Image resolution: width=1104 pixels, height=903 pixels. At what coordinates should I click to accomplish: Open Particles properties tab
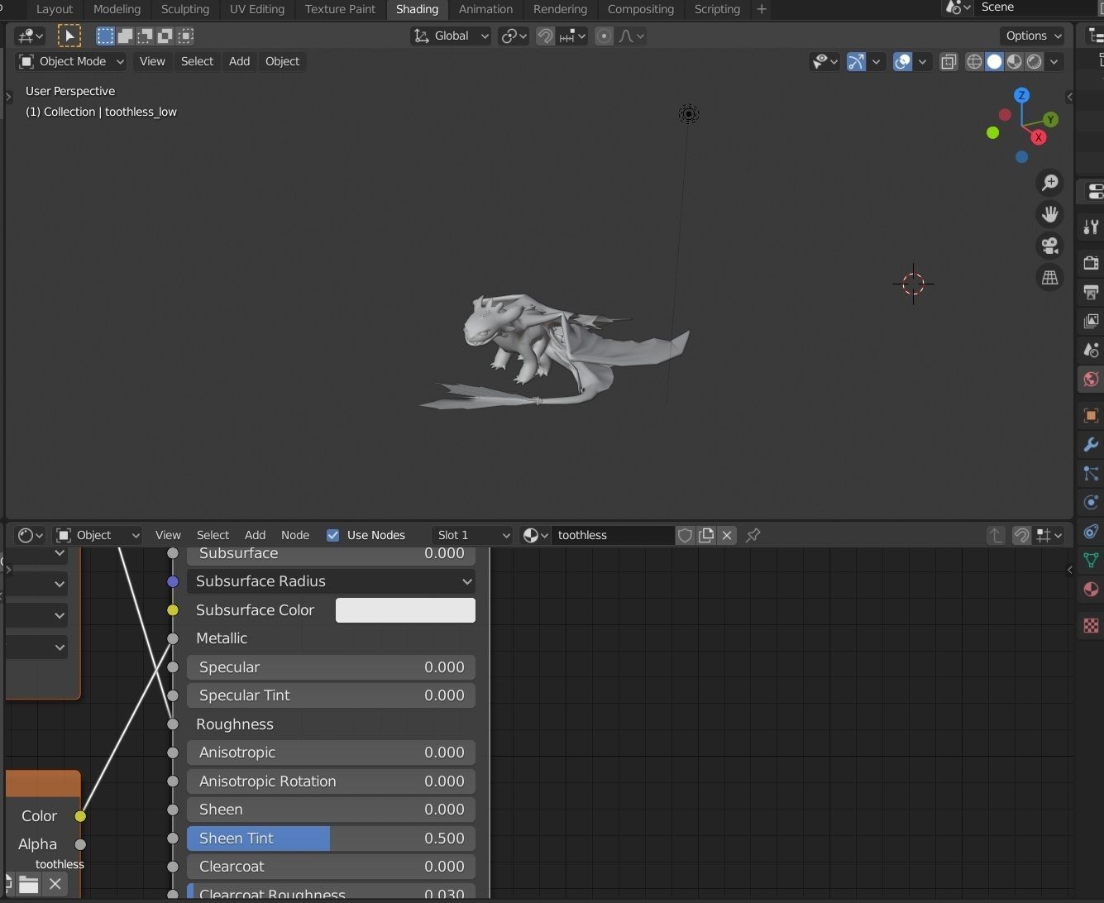pyautogui.click(x=1091, y=474)
